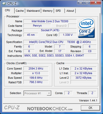The width and height of the screenshot is (103, 114).
Task: Select the Core Speed value field
Action: point(36,69)
